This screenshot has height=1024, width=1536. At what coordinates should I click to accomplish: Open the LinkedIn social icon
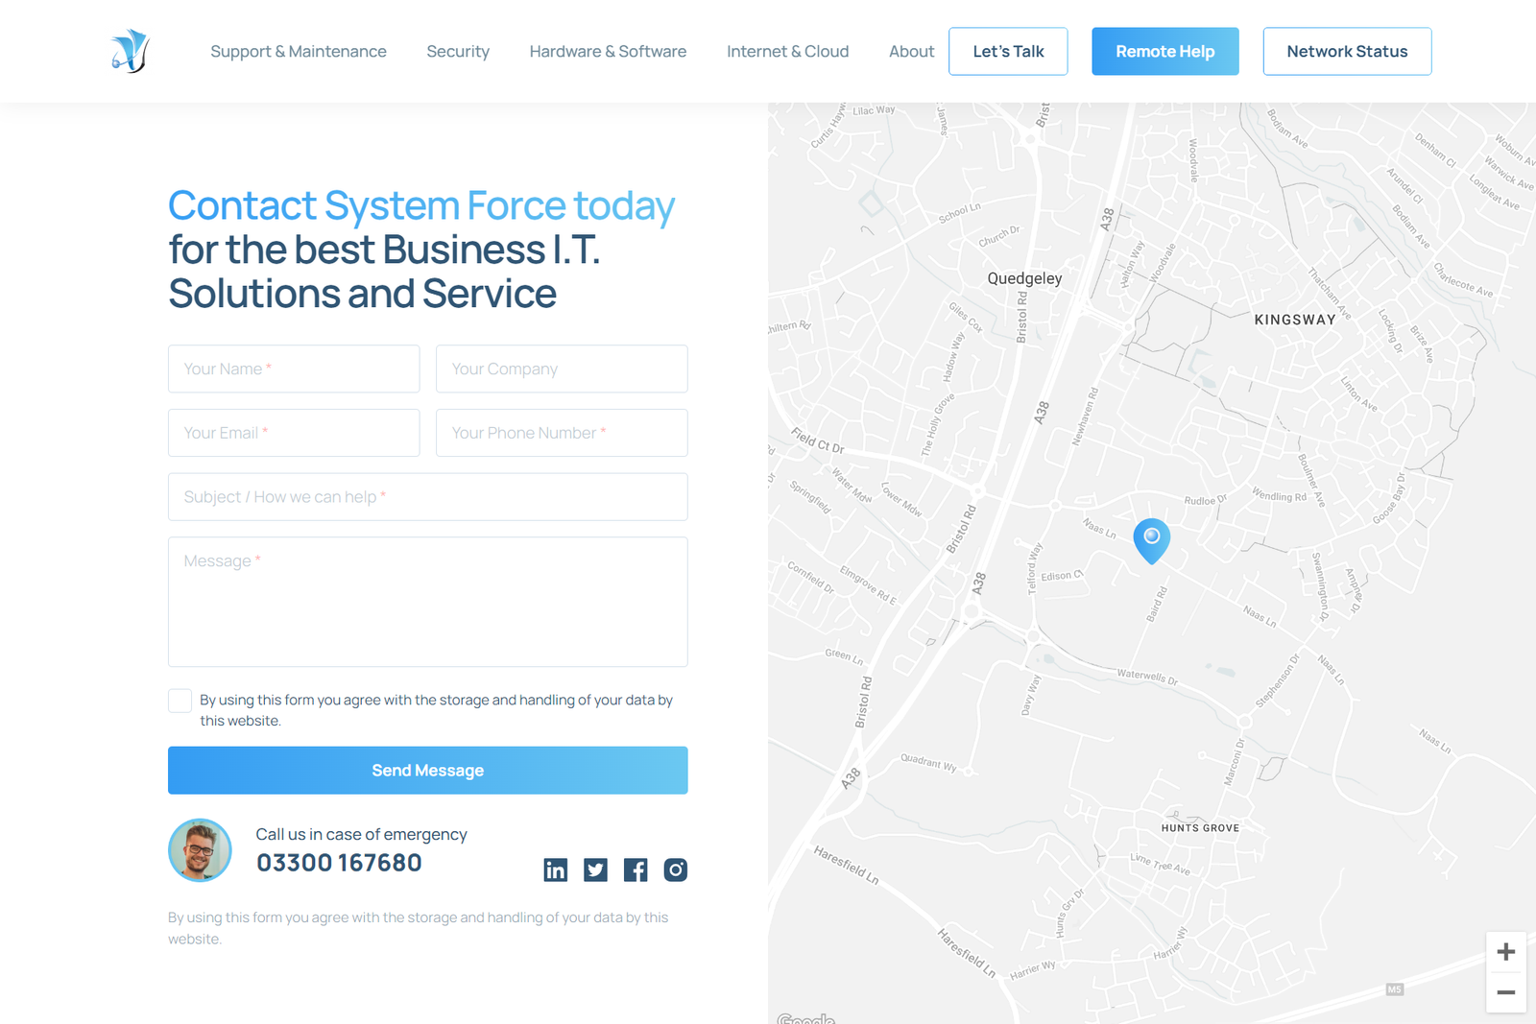[556, 869]
